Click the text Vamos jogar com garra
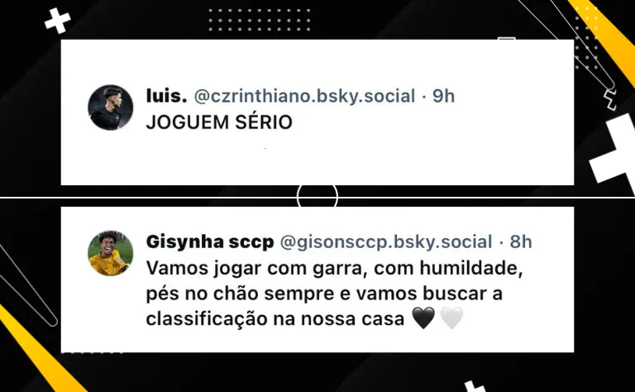635x392 pixels. click(x=257, y=269)
